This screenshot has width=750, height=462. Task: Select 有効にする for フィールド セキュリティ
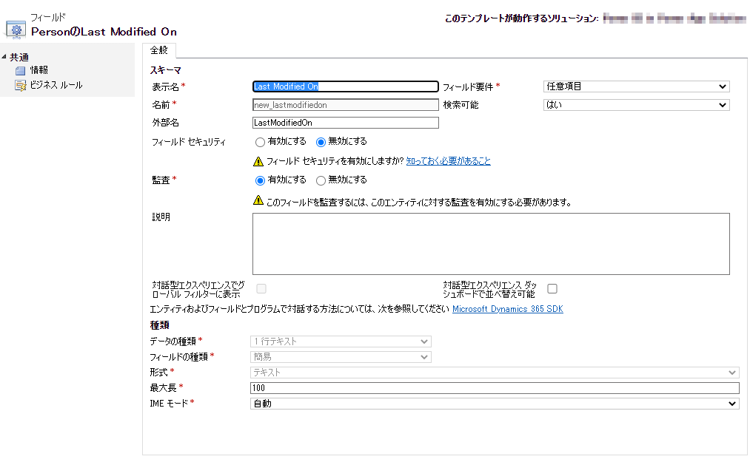[x=260, y=142]
